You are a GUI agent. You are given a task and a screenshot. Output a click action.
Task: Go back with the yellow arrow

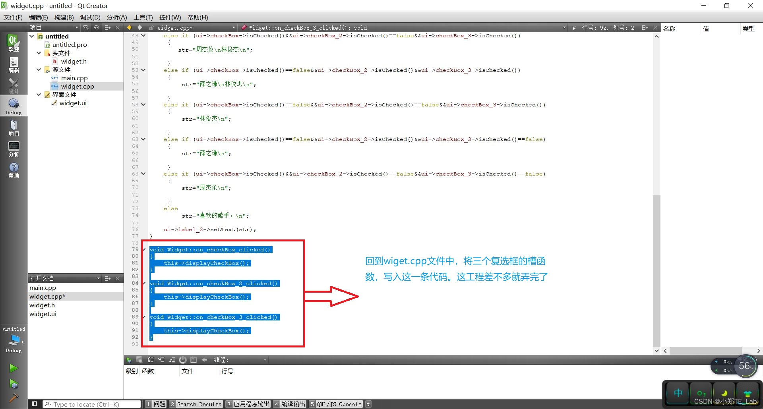pos(129,27)
